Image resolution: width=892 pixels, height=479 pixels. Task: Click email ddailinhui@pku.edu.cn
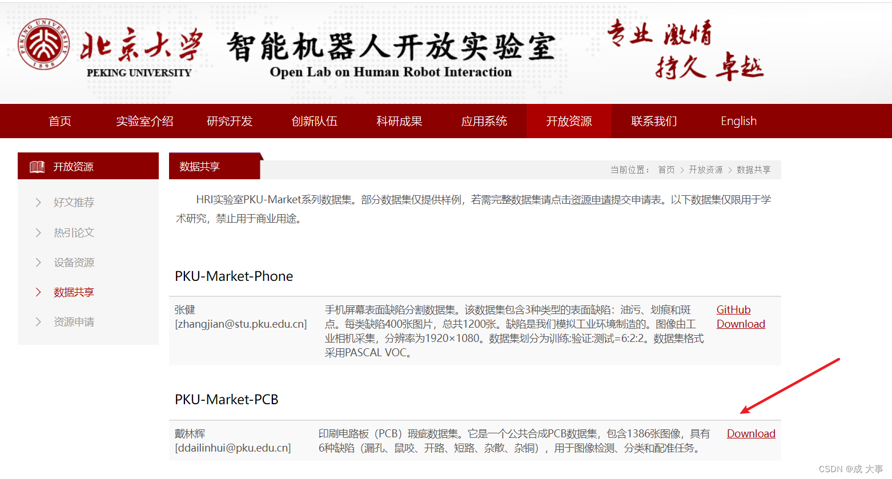232,448
